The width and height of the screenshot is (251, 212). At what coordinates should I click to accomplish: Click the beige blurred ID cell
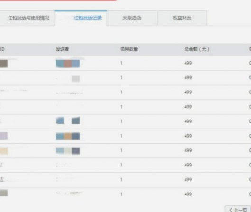[x=4, y=151]
